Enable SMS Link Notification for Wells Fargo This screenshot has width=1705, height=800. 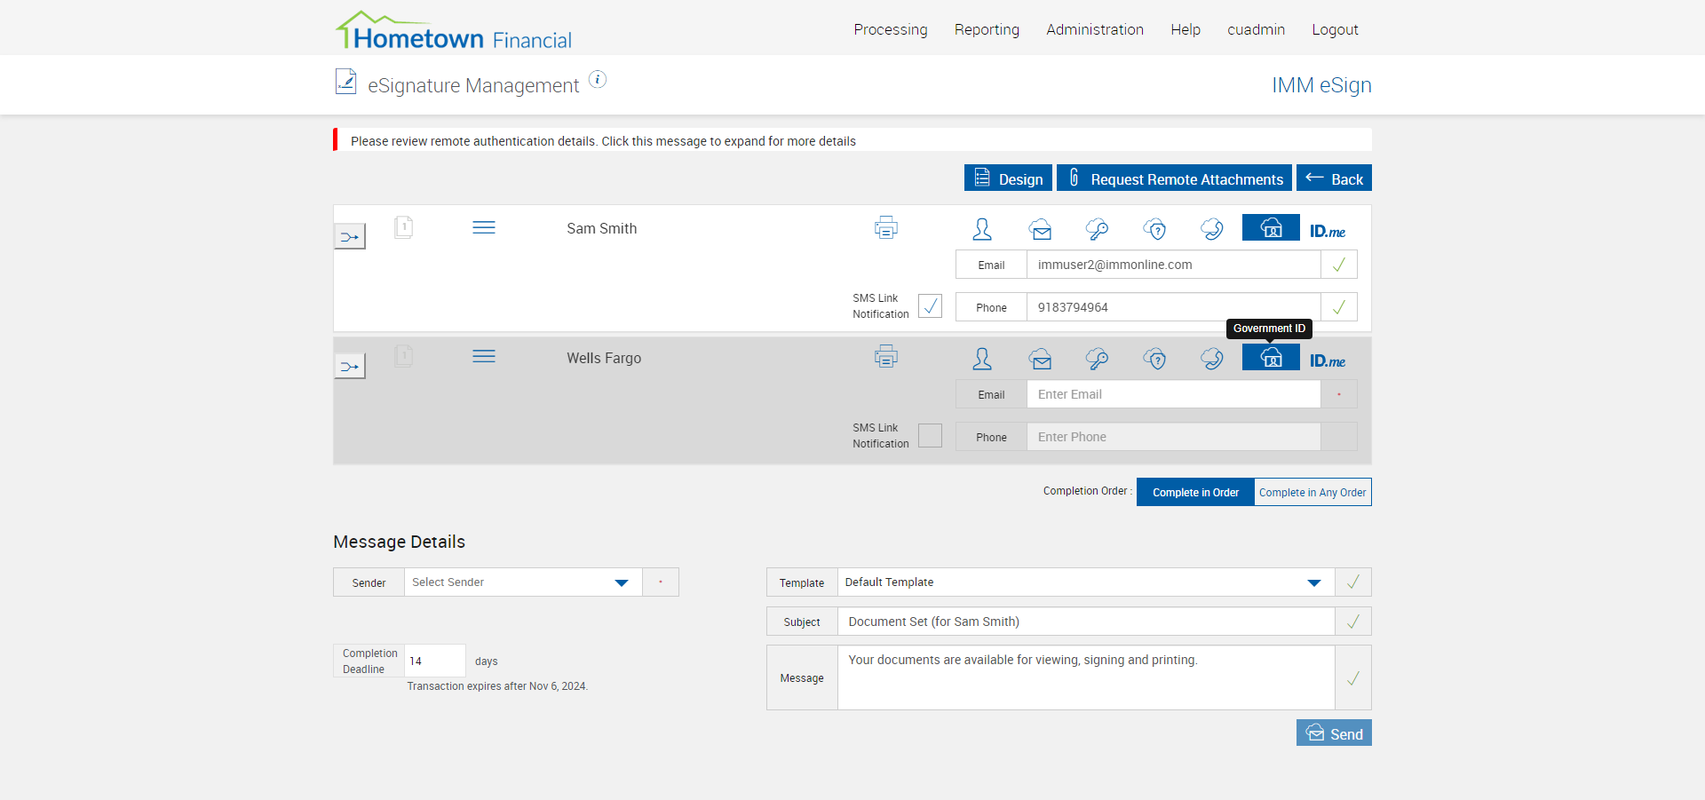[x=930, y=435]
